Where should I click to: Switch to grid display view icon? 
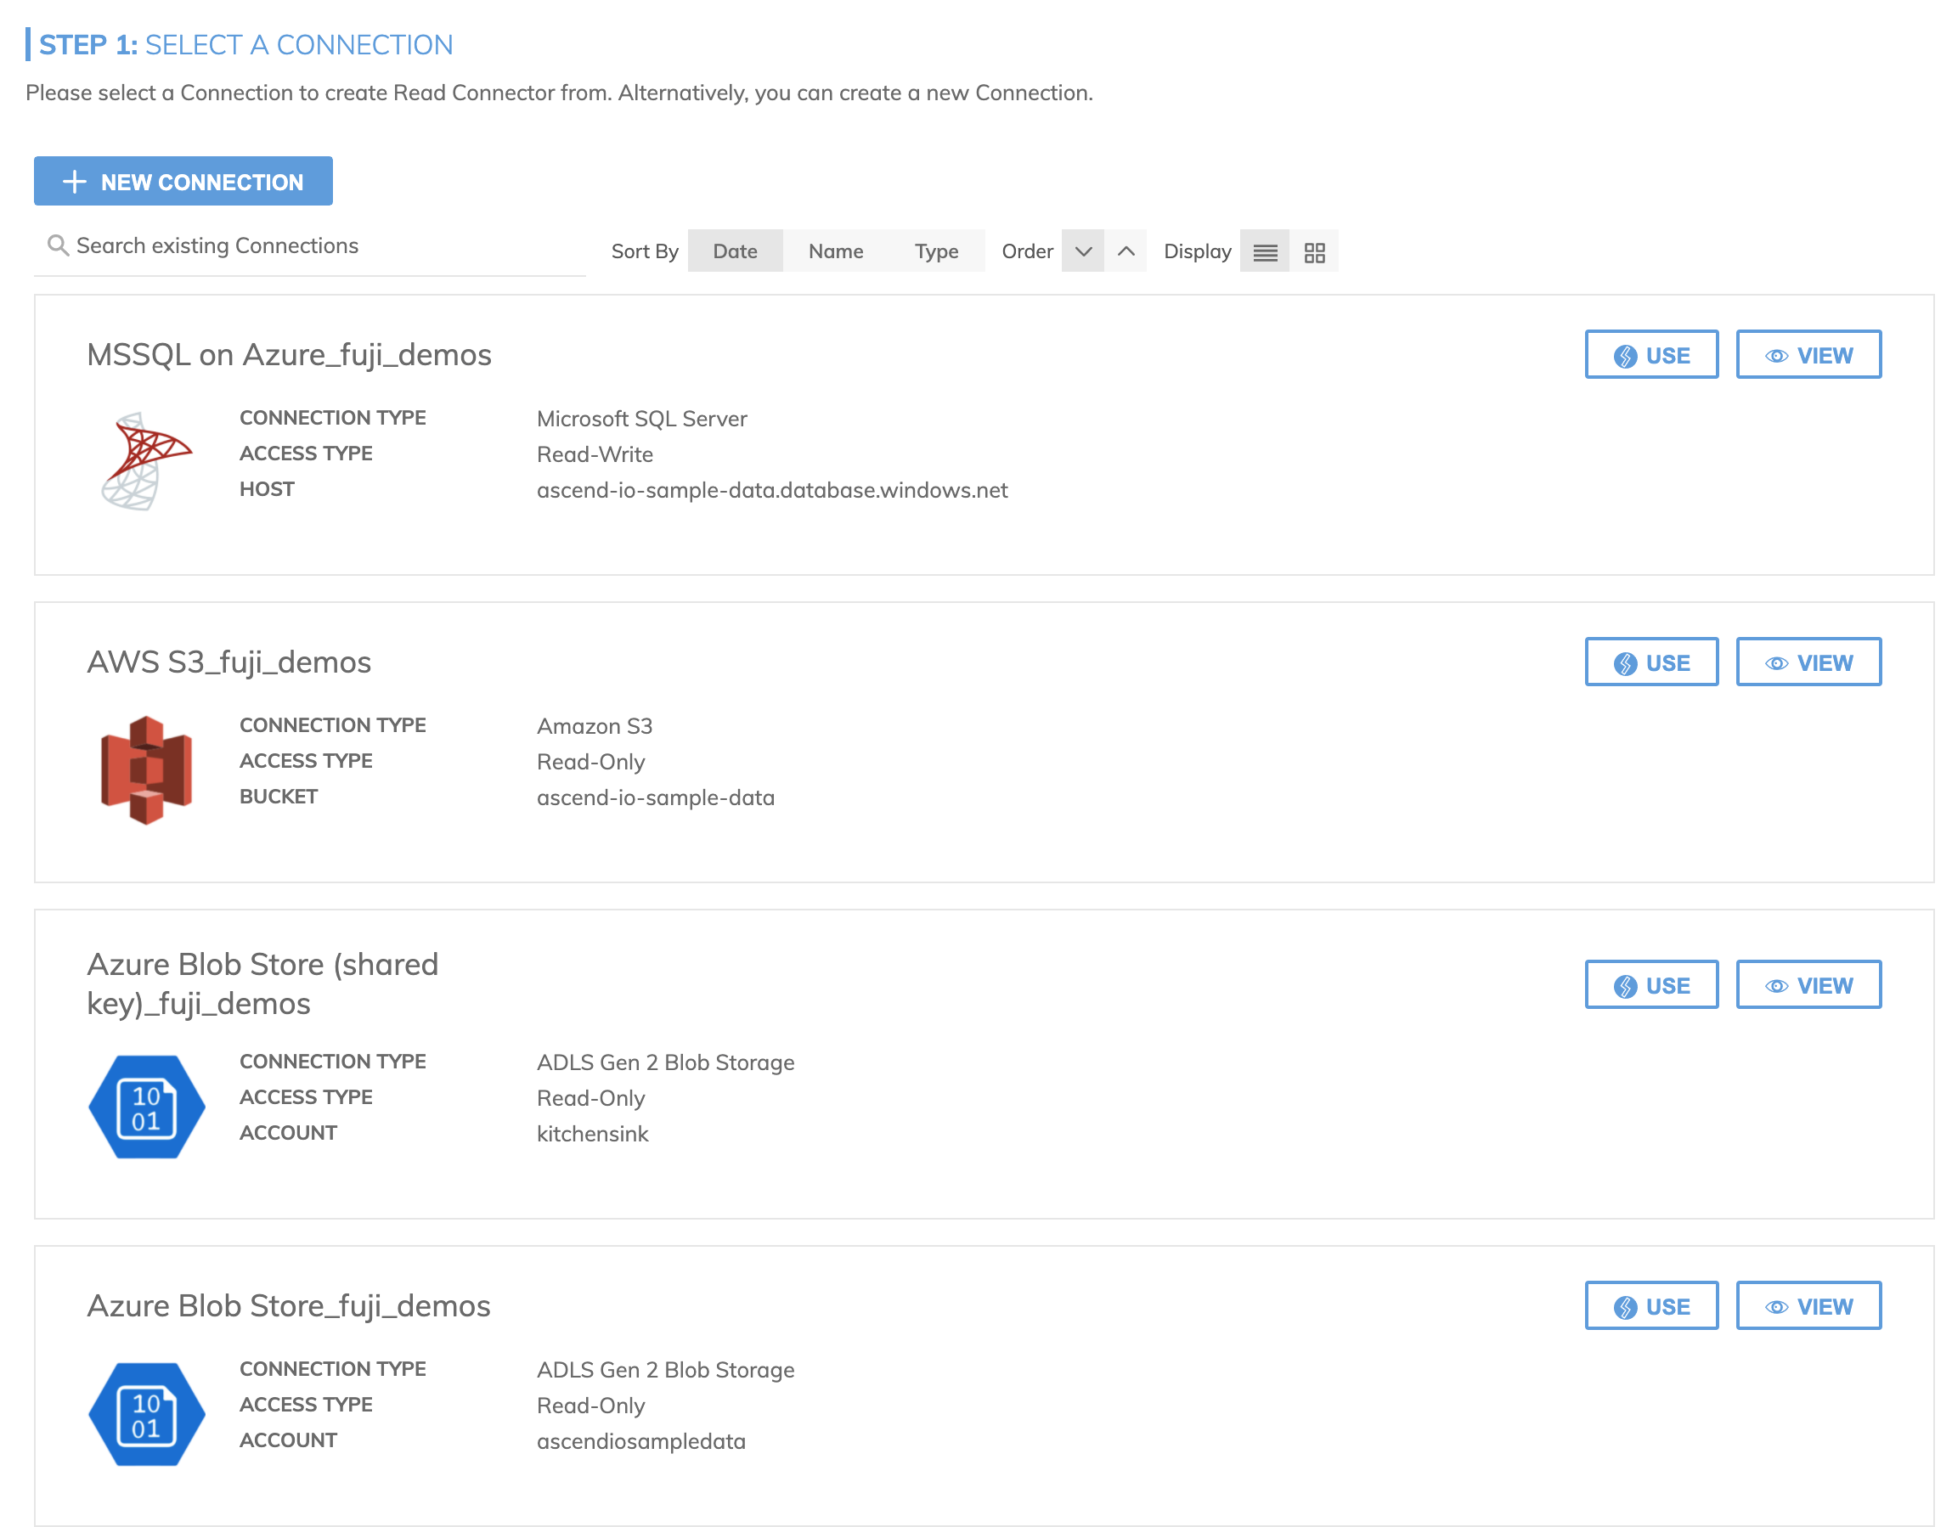click(1313, 252)
